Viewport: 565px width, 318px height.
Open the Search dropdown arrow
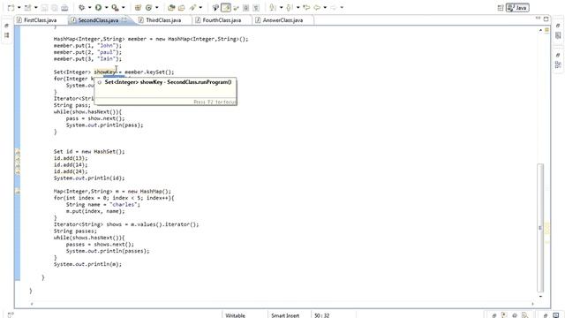pyautogui.click(x=200, y=8)
